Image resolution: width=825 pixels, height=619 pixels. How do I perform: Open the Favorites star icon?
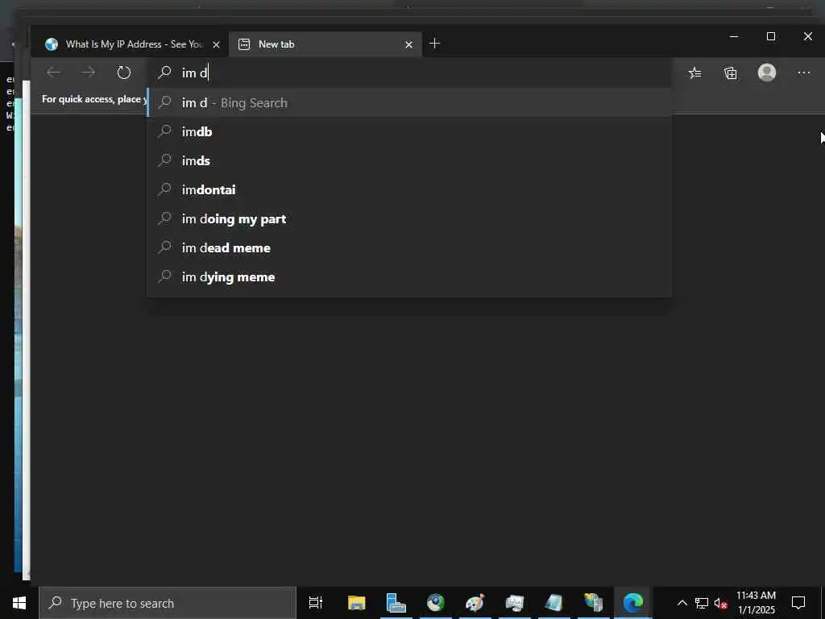[x=695, y=73]
